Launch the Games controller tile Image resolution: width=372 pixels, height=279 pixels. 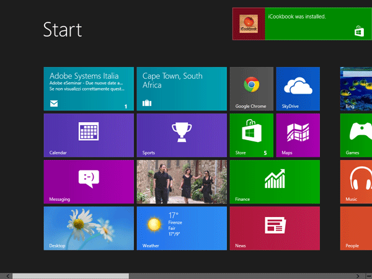coord(356,135)
